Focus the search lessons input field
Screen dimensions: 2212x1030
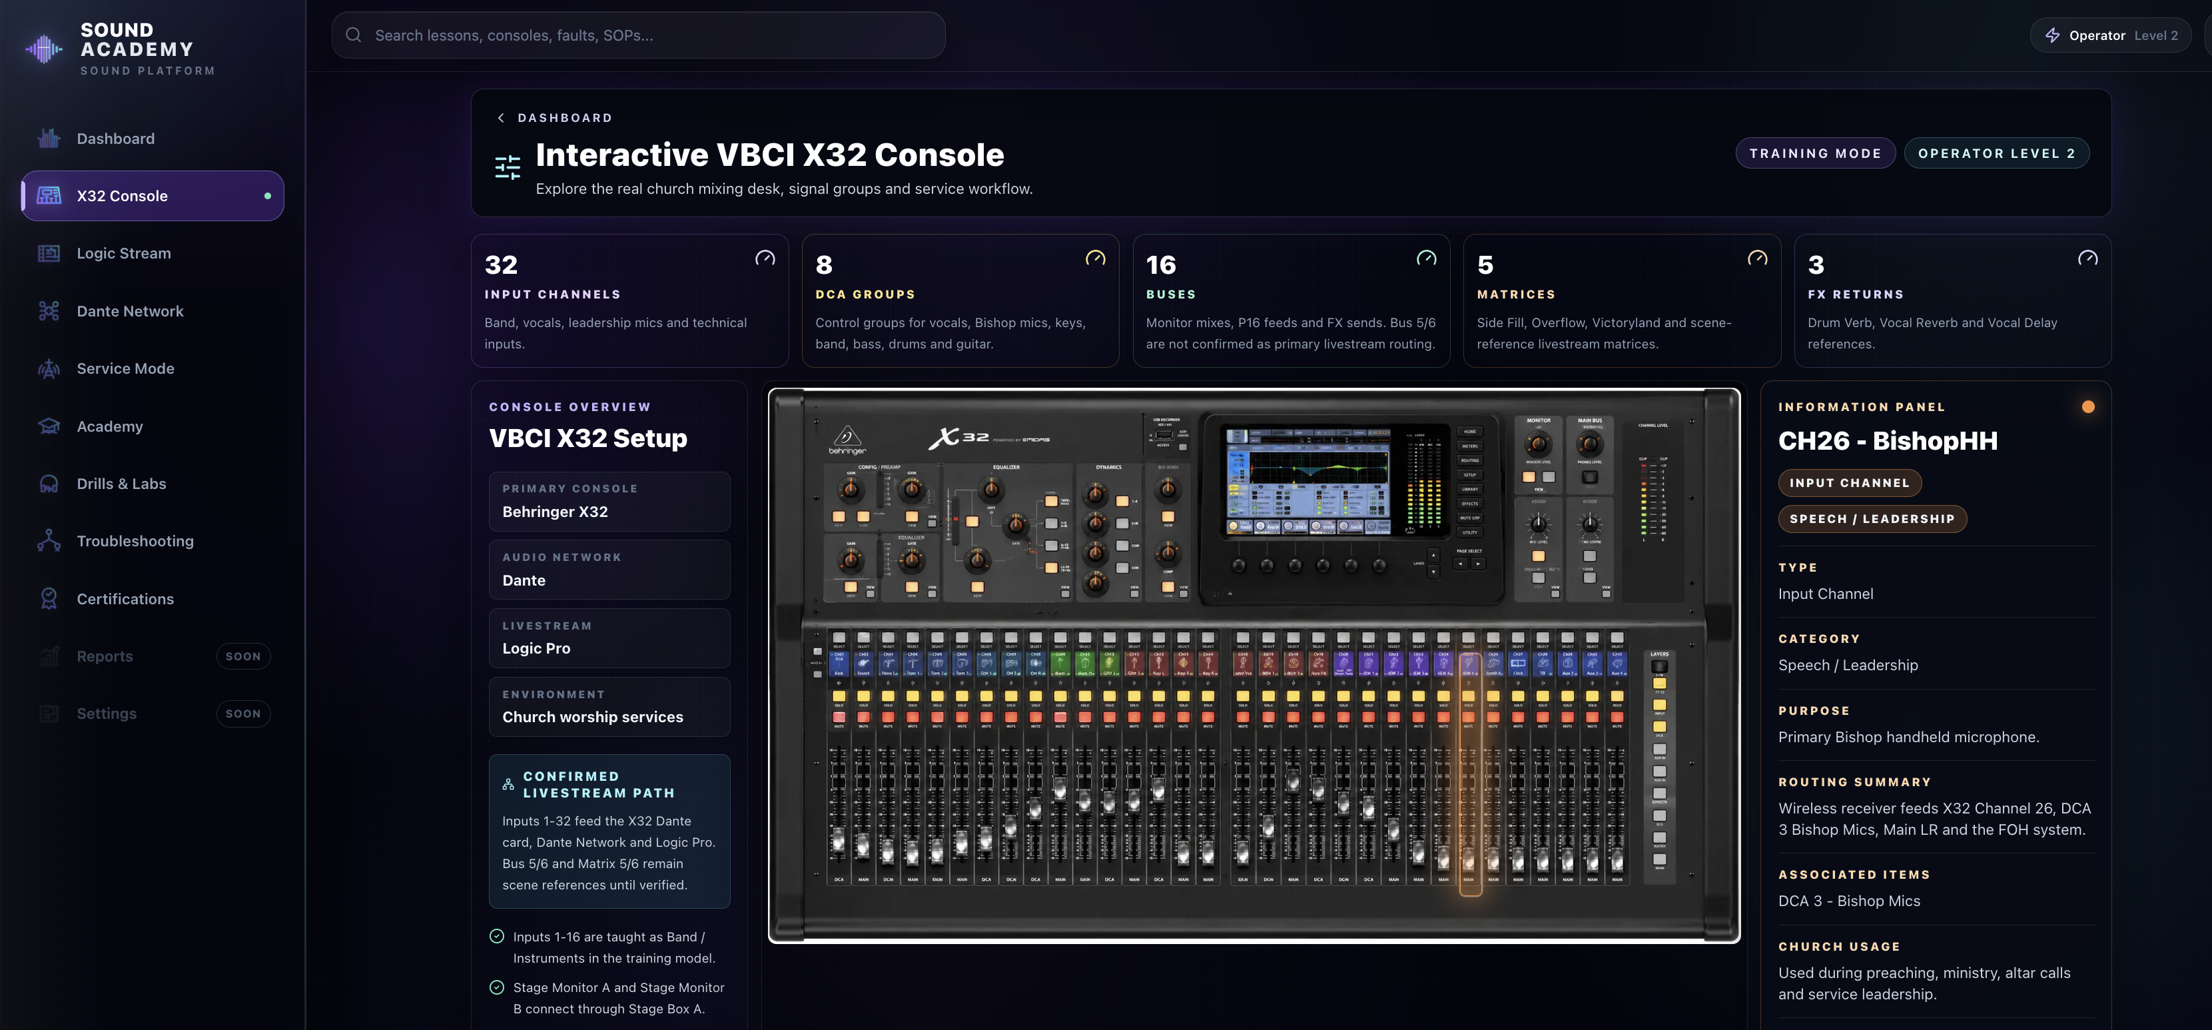point(638,35)
